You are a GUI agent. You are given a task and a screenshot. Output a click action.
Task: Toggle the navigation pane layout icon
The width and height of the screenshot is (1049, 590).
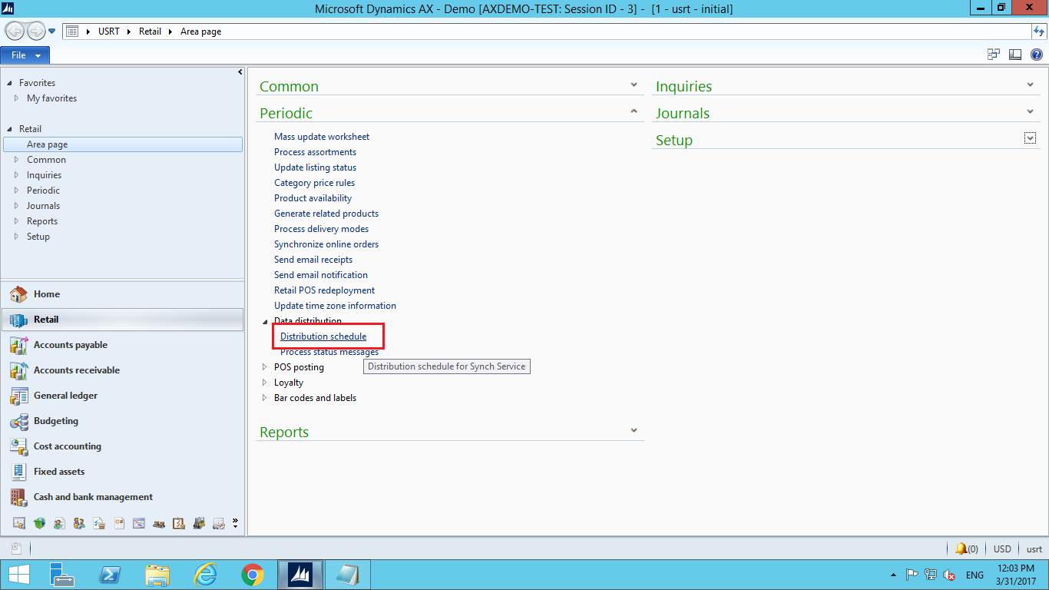(x=1014, y=55)
